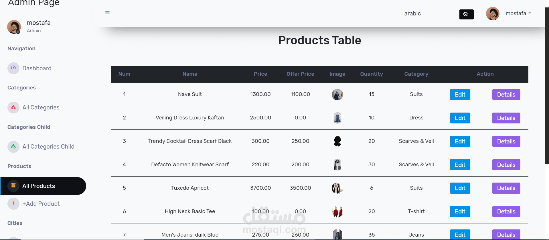Edit the Veiling Dress Luxury Kaftan row
This screenshot has height=240, width=549.
[460, 118]
